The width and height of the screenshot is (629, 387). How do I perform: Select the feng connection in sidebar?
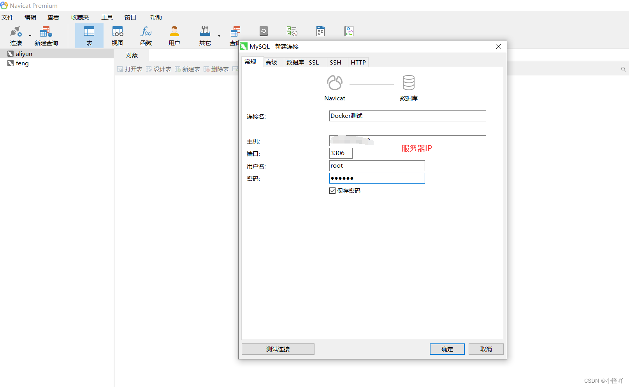point(57,63)
